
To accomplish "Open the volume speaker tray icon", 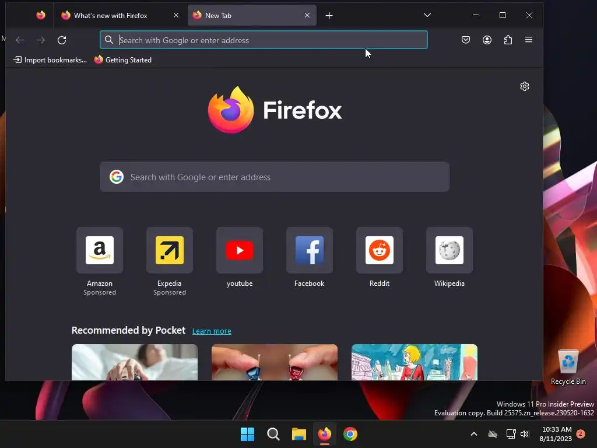I will click(525, 434).
